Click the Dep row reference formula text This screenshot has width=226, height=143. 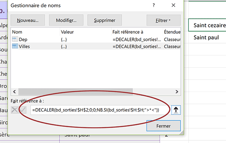[x=137, y=39]
